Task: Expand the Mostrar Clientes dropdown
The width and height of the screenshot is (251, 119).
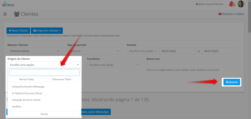Action: pos(34,51)
